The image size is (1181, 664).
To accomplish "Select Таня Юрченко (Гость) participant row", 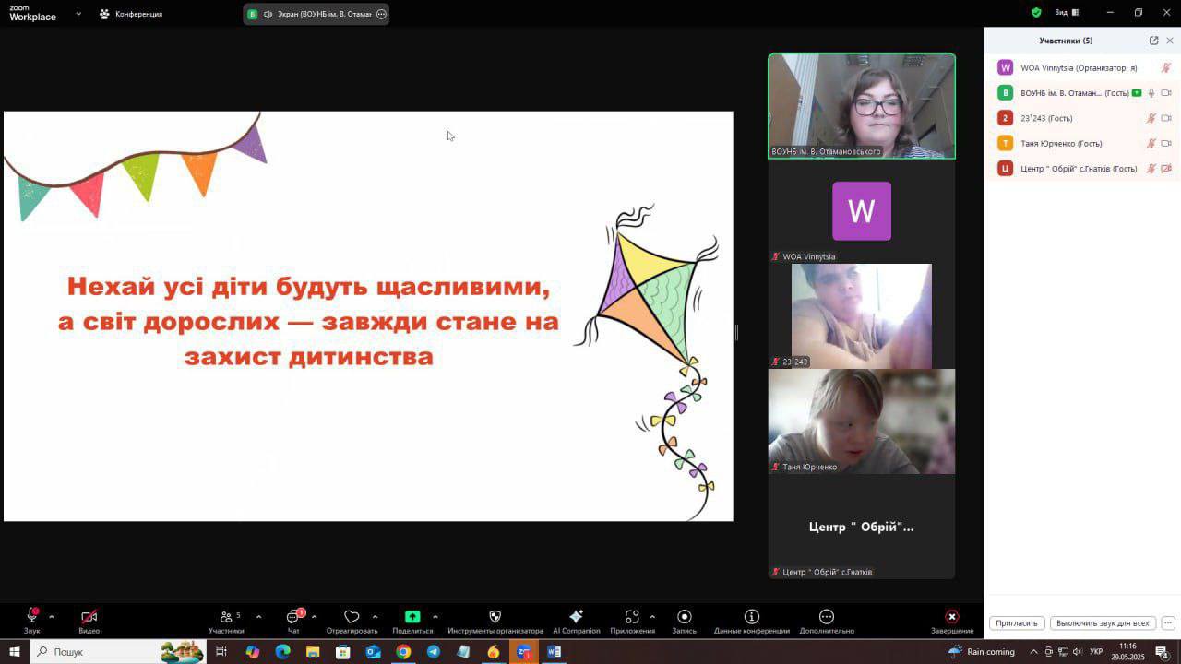I will click(1081, 143).
